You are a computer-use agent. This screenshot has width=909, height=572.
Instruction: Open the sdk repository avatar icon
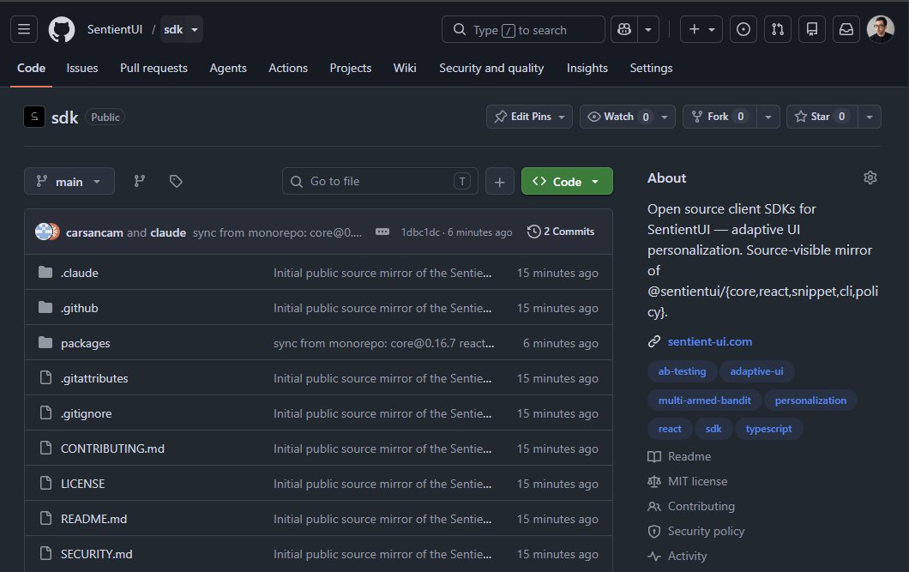point(34,117)
